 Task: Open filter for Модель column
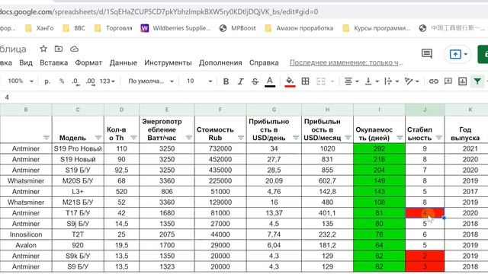click(x=98, y=137)
